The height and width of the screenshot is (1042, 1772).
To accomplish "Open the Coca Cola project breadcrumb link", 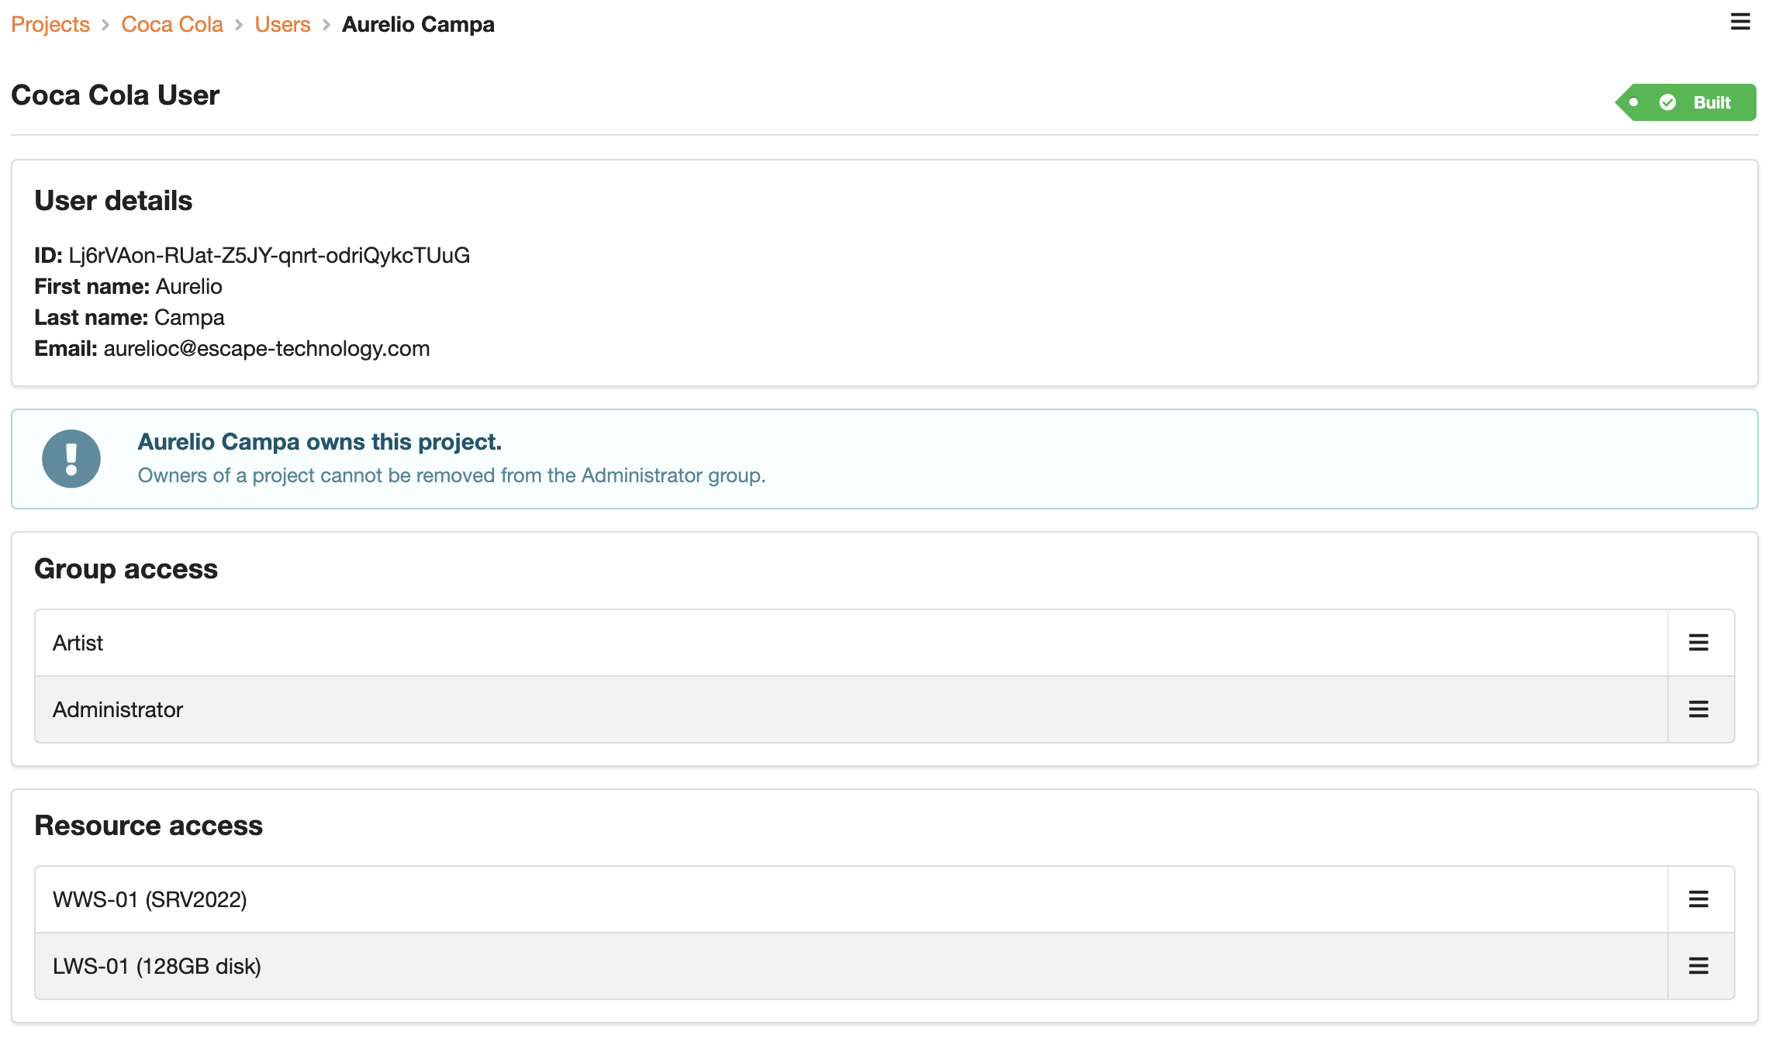I will pos(171,24).
